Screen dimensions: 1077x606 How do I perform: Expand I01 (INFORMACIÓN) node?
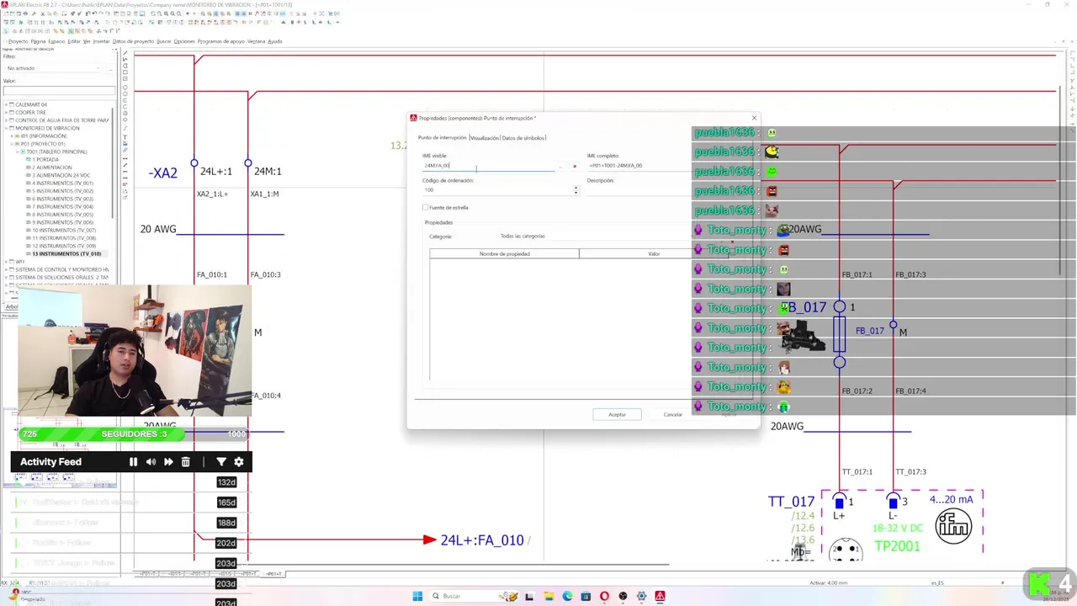coord(12,136)
